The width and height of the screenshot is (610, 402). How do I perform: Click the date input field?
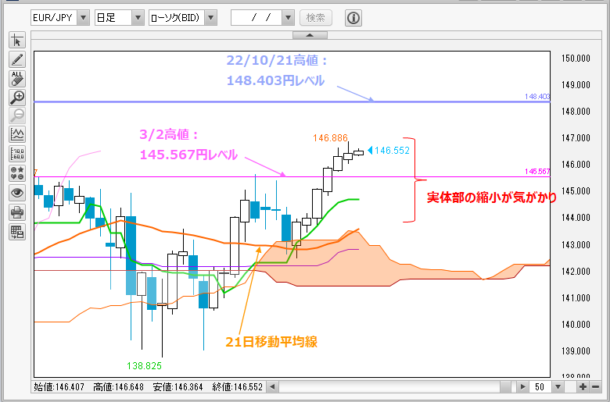[257, 18]
